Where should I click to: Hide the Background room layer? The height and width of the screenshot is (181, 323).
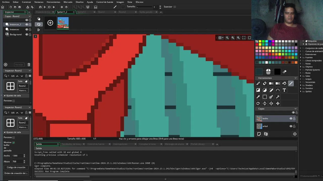[26, 34]
